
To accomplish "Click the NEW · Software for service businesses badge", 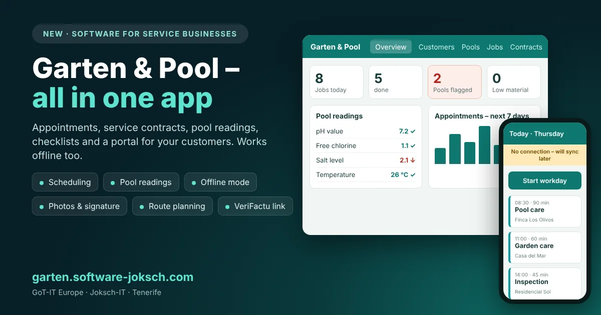I will pyautogui.click(x=140, y=34).
